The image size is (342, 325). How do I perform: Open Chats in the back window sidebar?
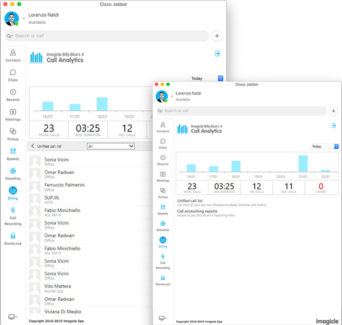(13, 75)
